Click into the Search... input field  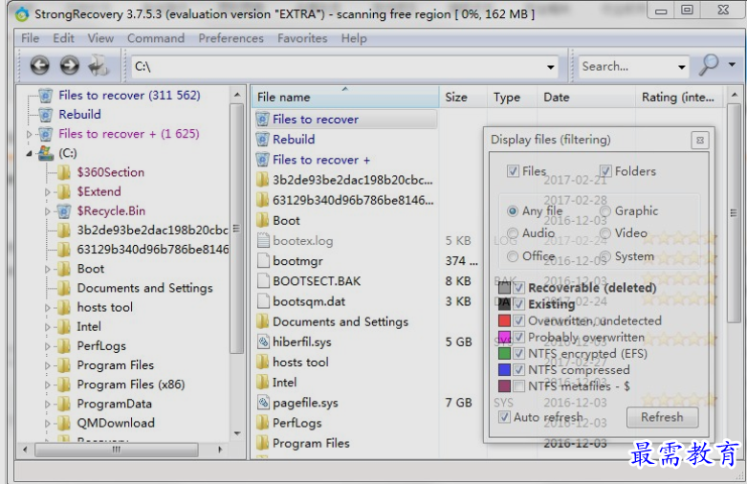[626, 67]
